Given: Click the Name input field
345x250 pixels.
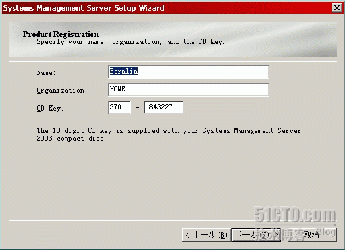Looking at the screenshot, I should coord(188,72).
